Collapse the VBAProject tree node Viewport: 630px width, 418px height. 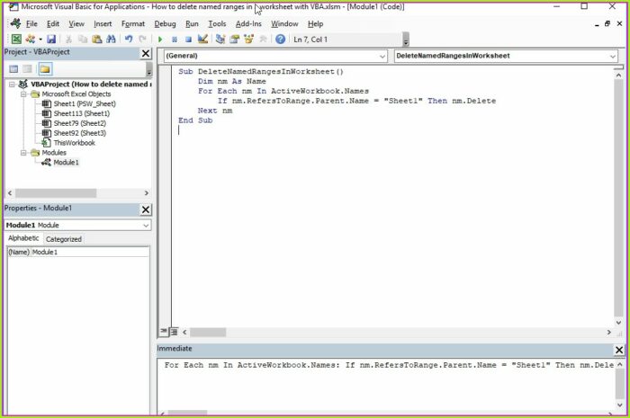(x=12, y=84)
